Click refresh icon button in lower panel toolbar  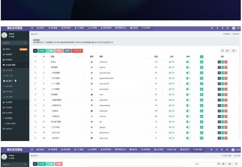click(35, 164)
